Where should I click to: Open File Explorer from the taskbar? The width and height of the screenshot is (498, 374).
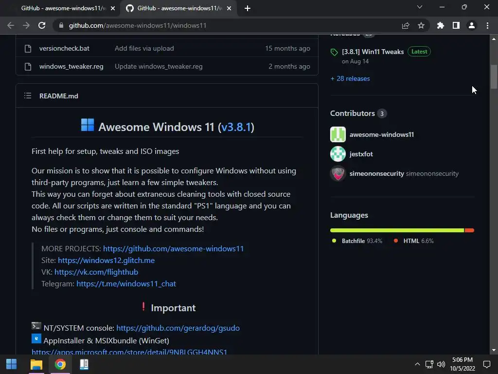[x=36, y=364]
